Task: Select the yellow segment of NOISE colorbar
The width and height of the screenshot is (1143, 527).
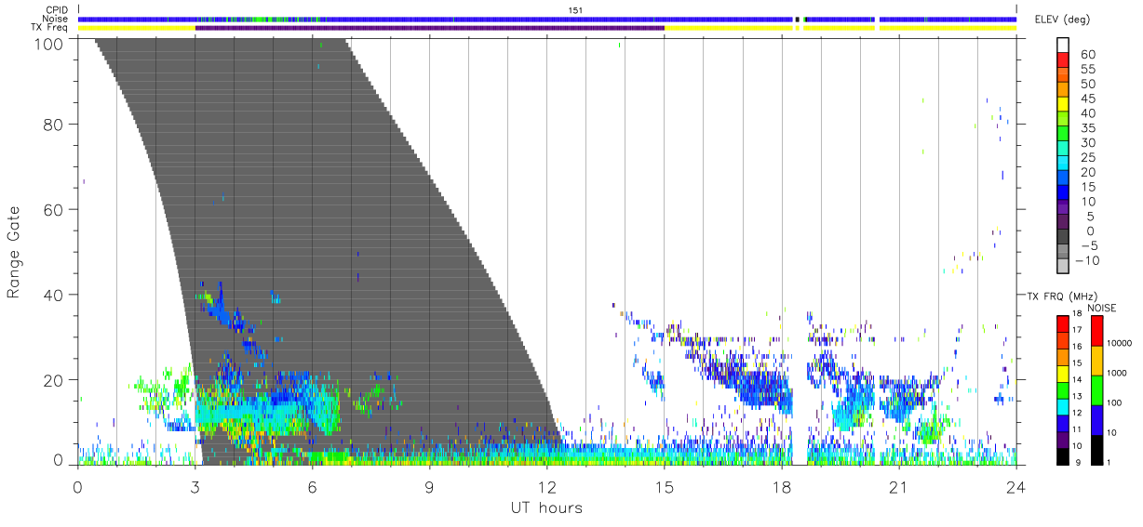Action: 1096,361
